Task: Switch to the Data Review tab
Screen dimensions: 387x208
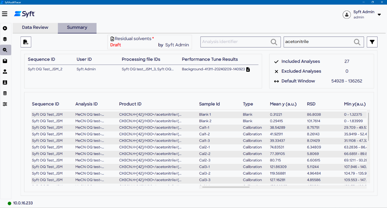Action: click(35, 28)
